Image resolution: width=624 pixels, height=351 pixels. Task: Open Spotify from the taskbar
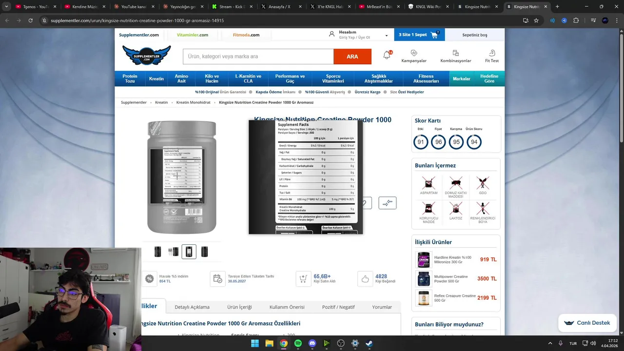click(298, 343)
